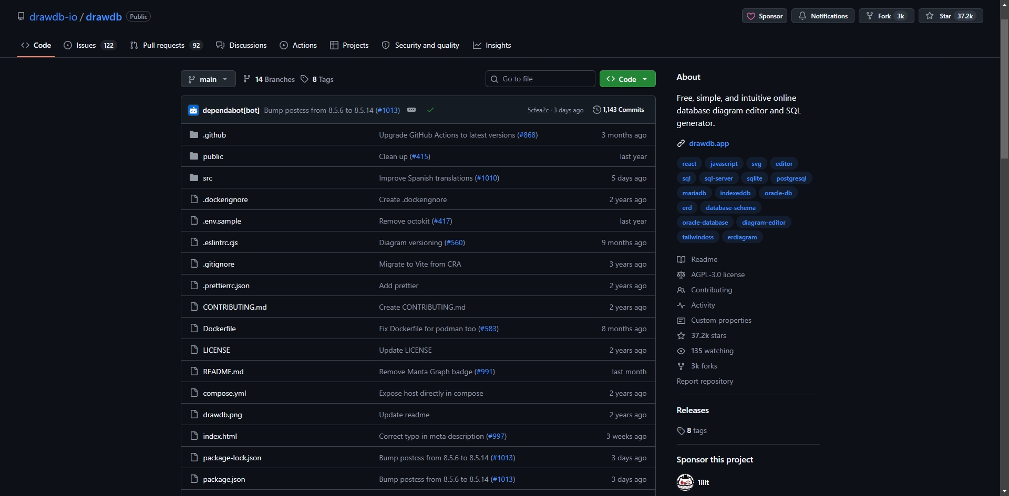Click the fork icon beside 3k forks
This screenshot has height=496, width=1009.
pos(681,366)
